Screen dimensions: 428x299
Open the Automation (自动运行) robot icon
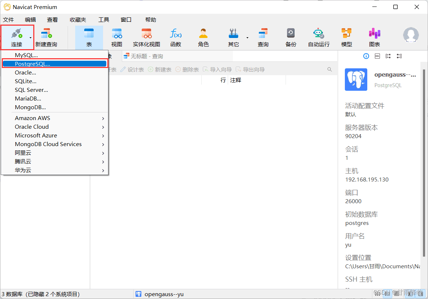click(319, 37)
